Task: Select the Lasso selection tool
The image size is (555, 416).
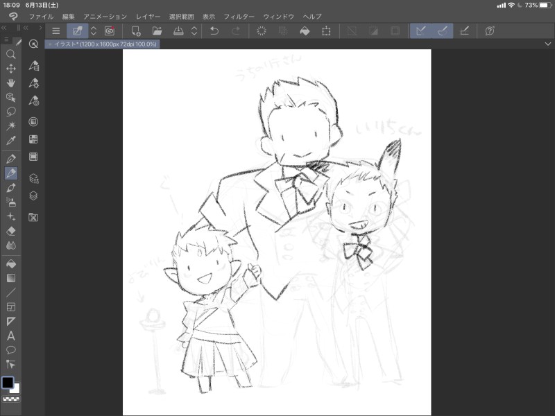Action: point(11,112)
